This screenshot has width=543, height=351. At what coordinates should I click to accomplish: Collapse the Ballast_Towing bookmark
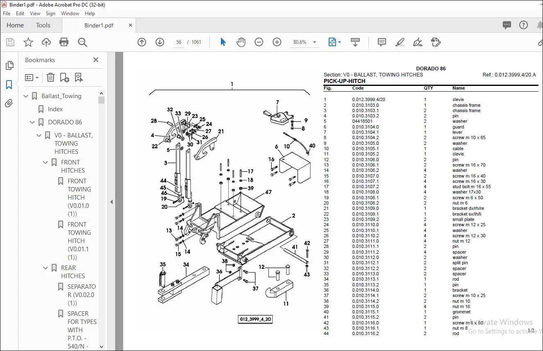pos(26,96)
